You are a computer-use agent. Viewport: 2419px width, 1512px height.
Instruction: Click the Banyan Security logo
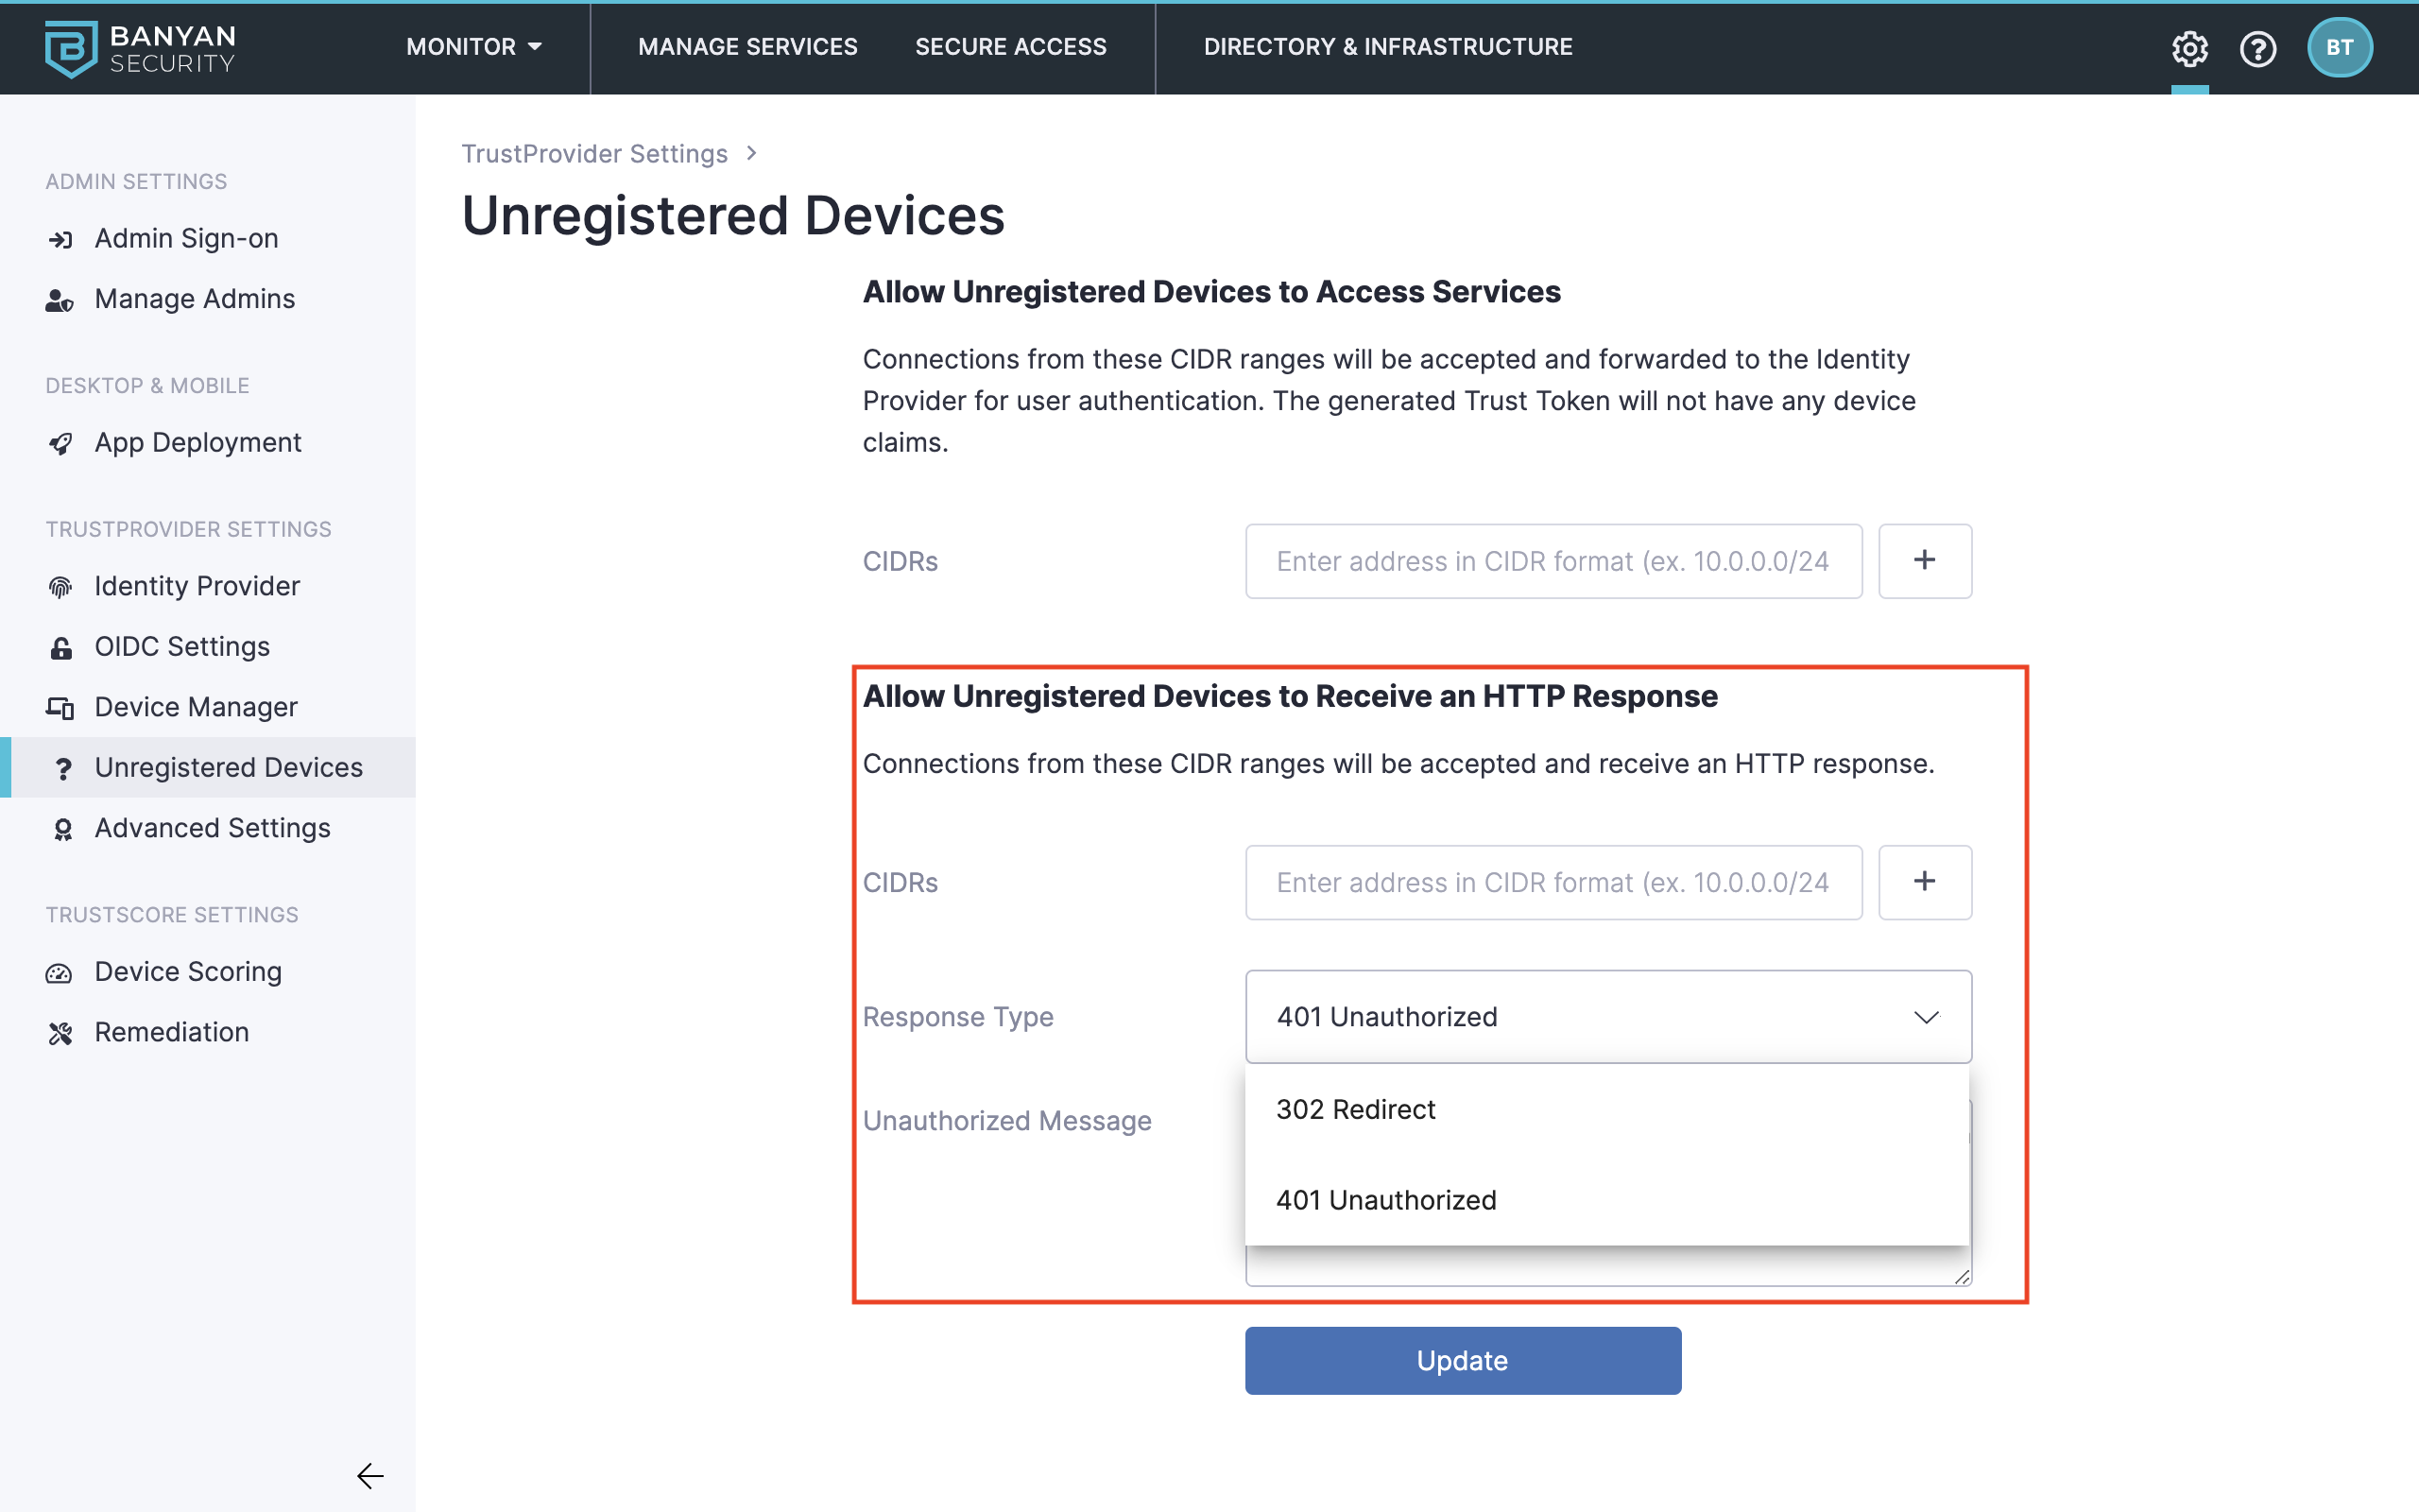tap(140, 48)
